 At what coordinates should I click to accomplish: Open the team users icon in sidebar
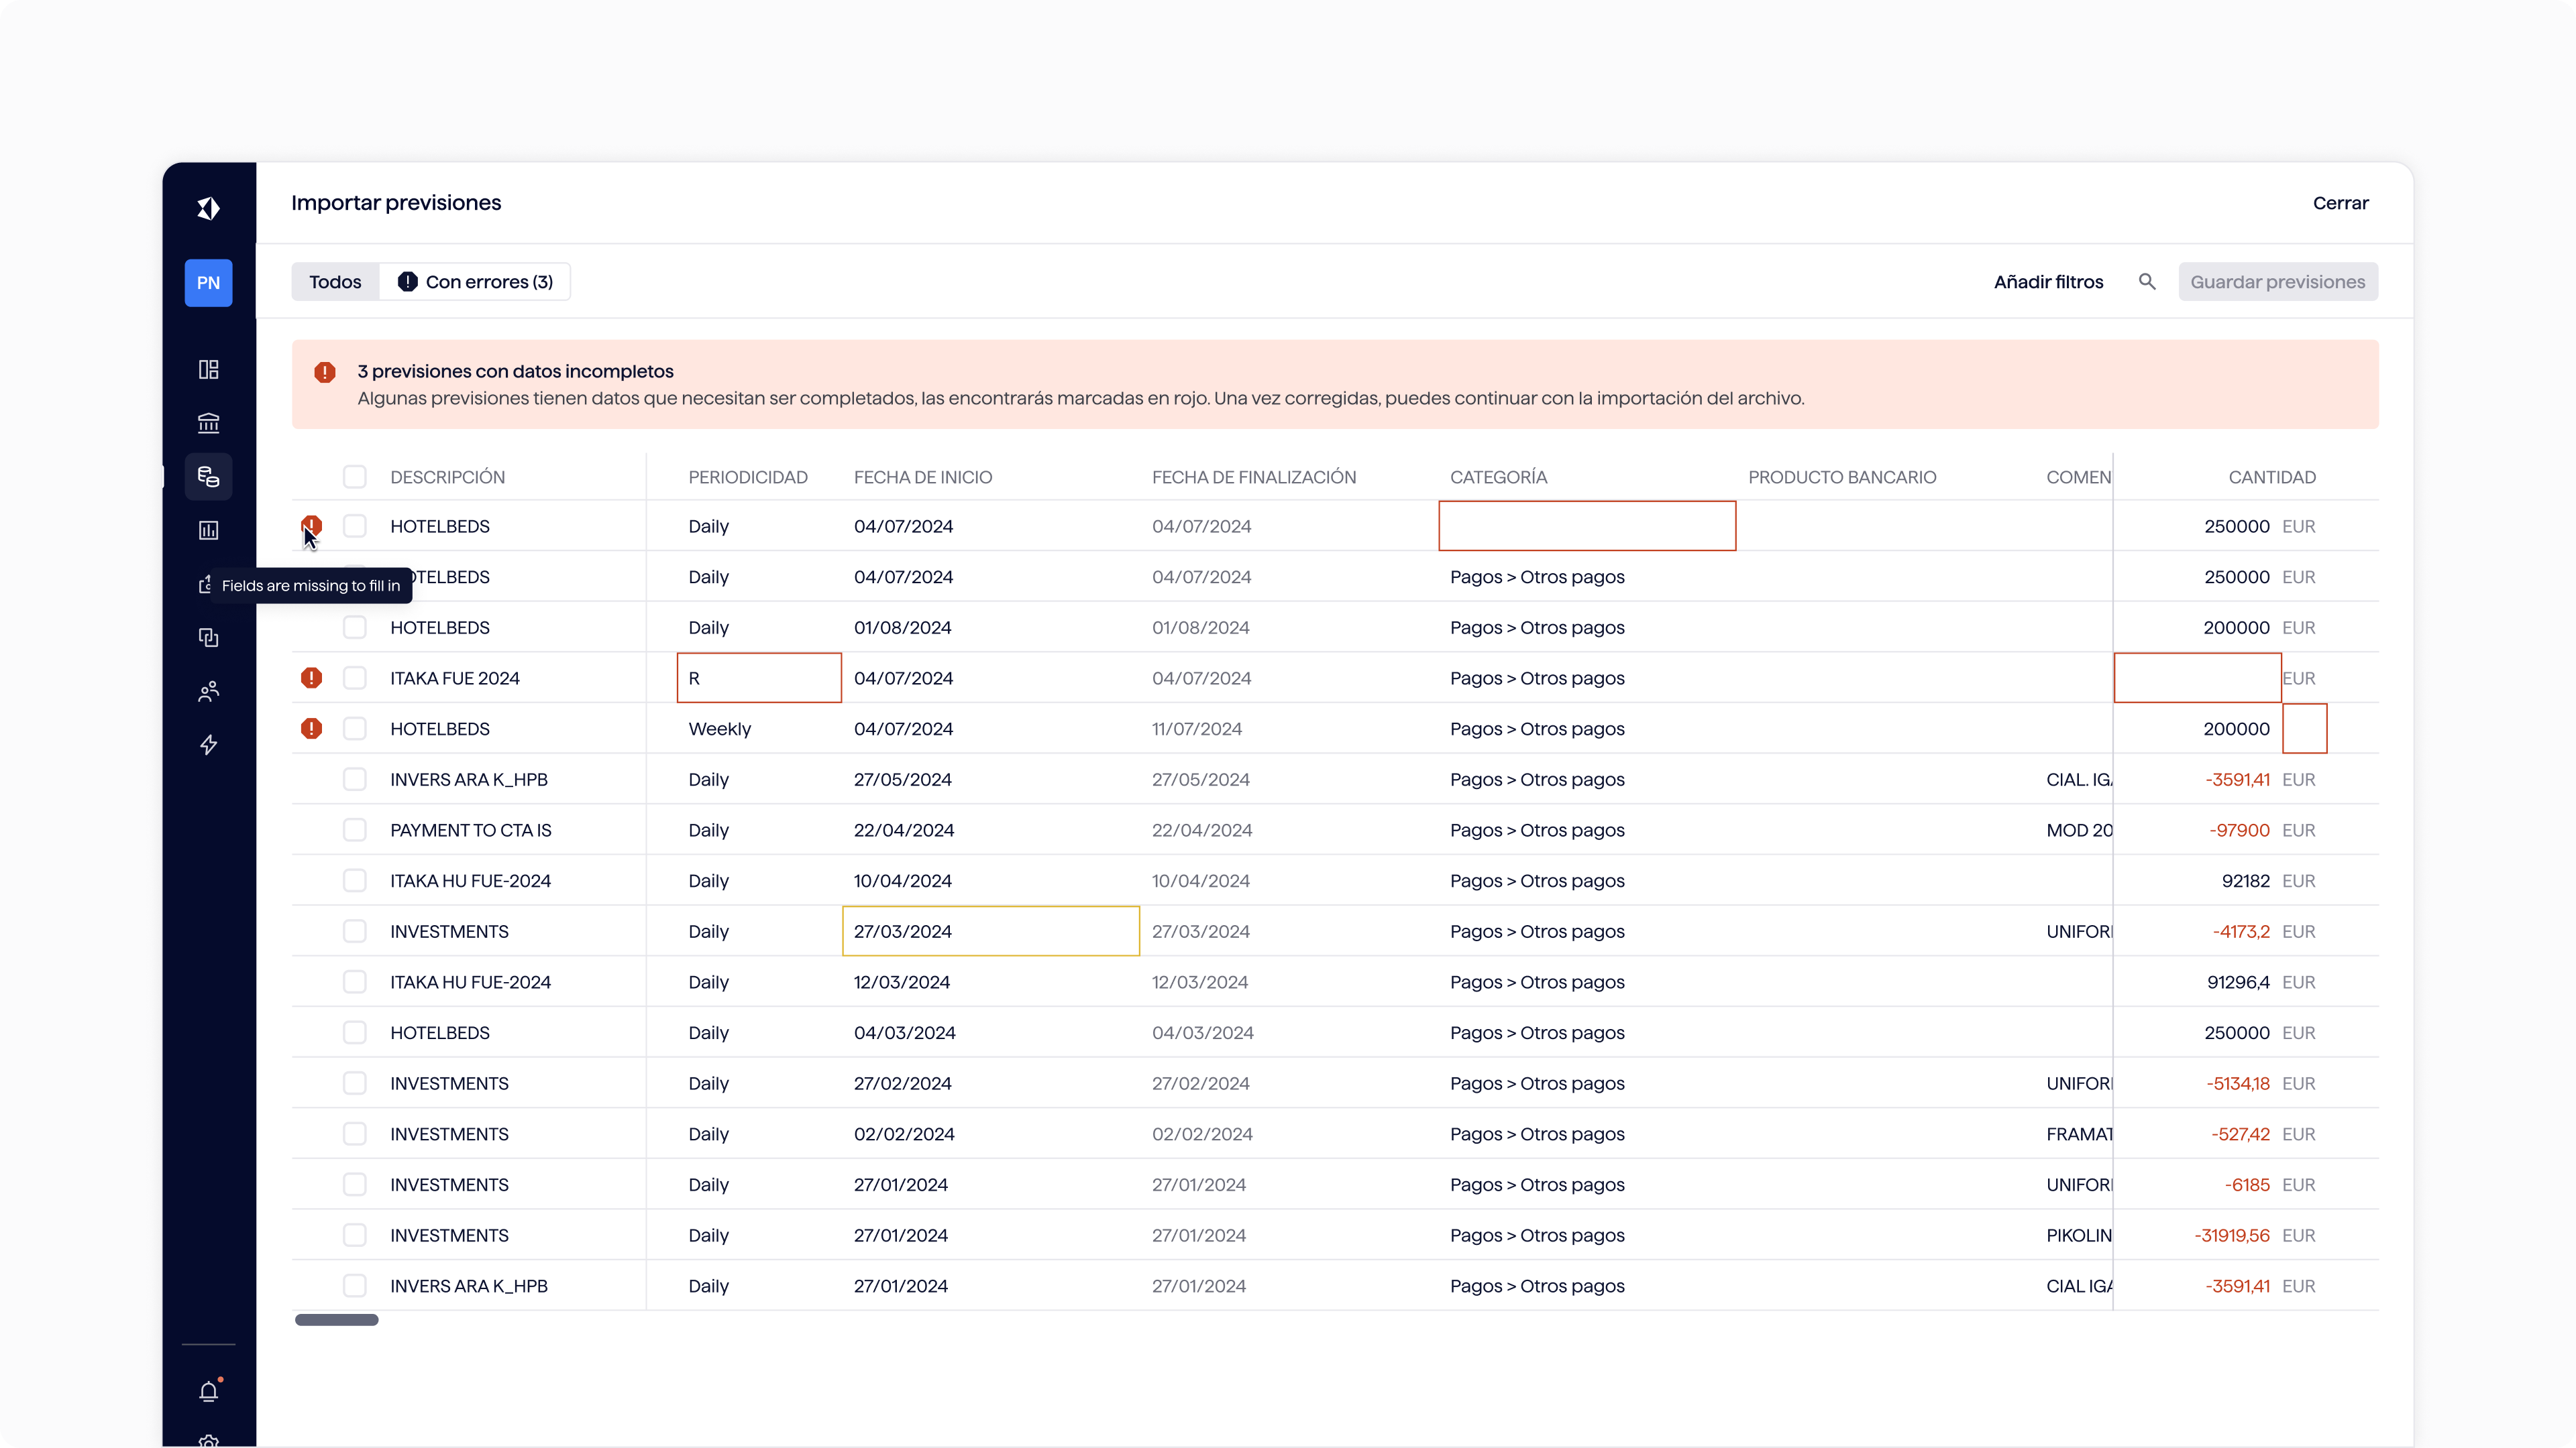[x=208, y=692]
